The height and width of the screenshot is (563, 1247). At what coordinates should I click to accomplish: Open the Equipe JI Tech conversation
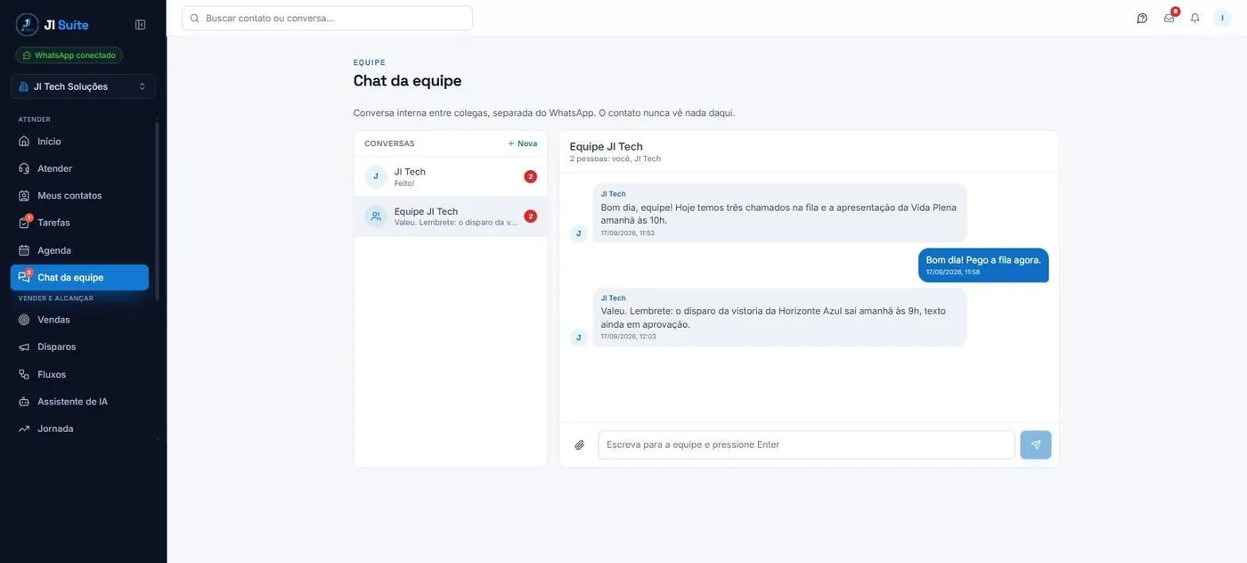pyautogui.click(x=451, y=216)
